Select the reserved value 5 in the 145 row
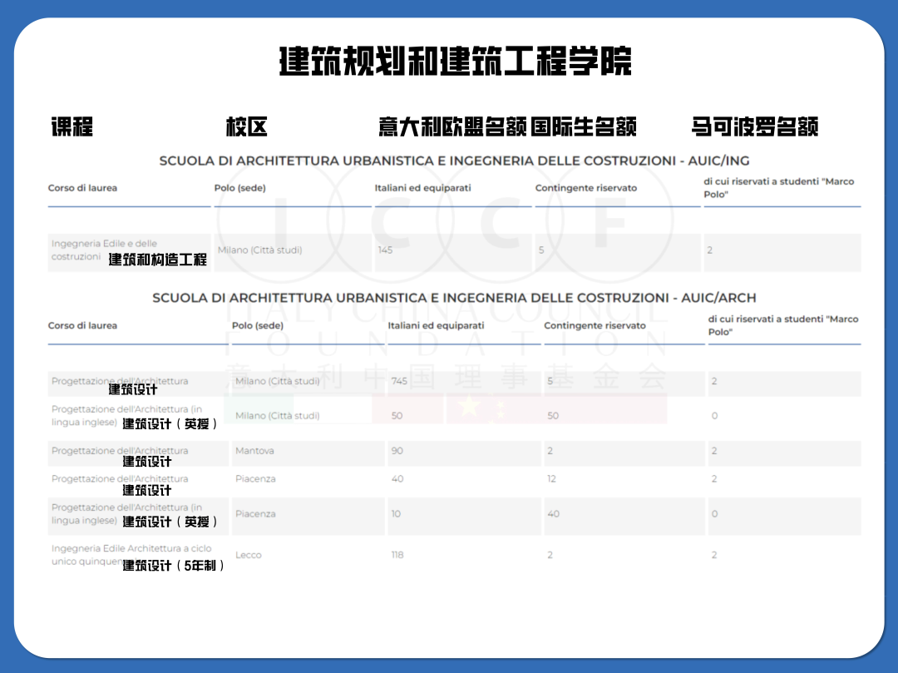Image resolution: width=898 pixels, height=673 pixels. pos(541,250)
